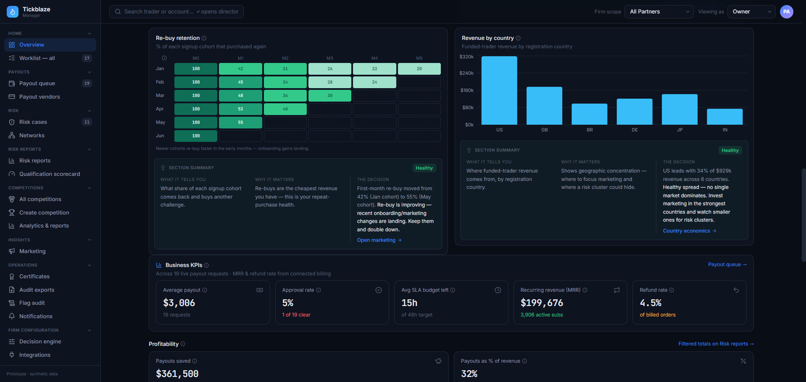Image resolution: width=806 pixels, height=382 pixels.
Task: Go to Payout queue in sidebar
Action: click(x=50, y=84)
